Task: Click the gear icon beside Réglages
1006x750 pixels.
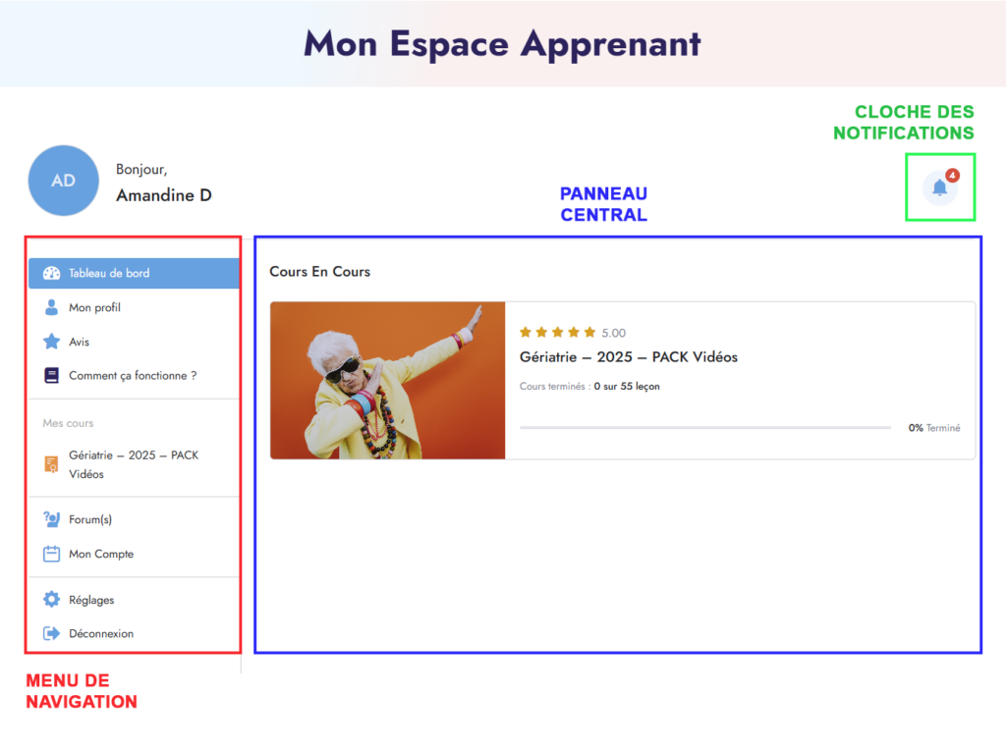Action: tap(52, 599)
